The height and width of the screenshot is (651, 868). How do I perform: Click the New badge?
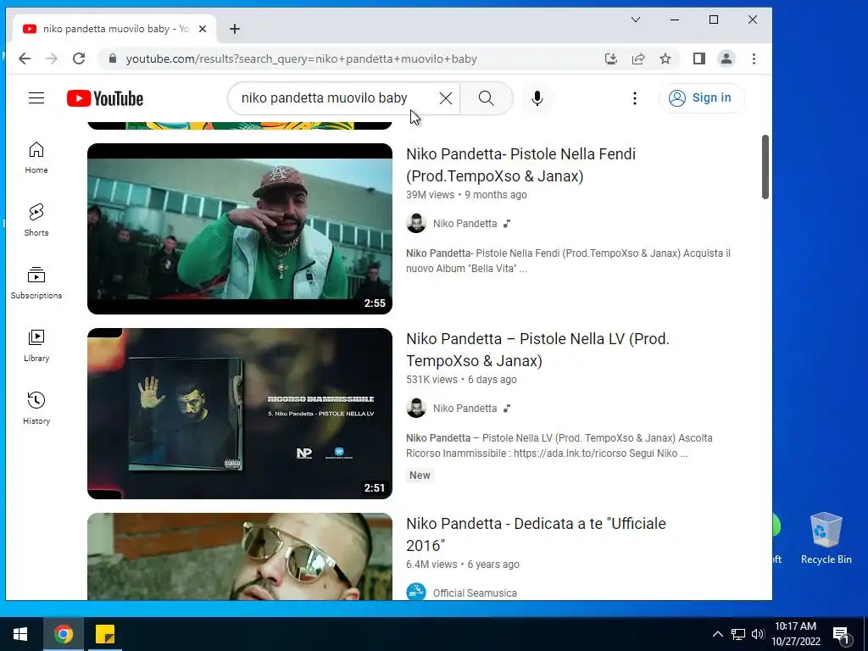420,476
